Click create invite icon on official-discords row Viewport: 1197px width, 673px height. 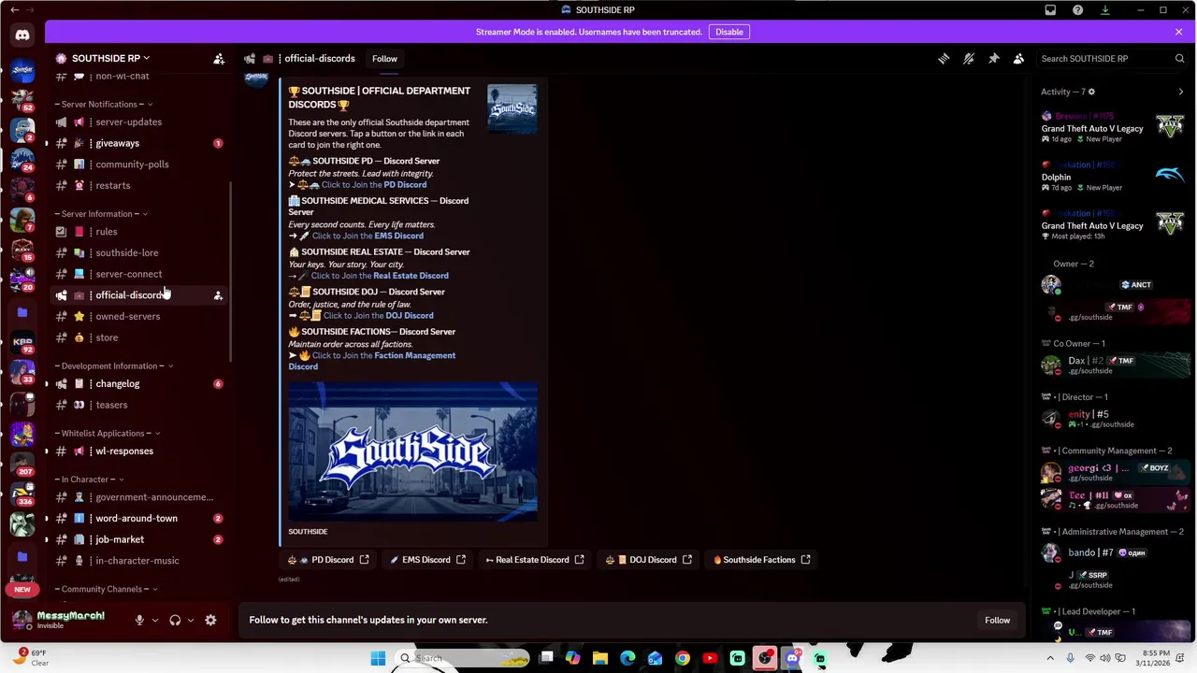tap(218, 295)
